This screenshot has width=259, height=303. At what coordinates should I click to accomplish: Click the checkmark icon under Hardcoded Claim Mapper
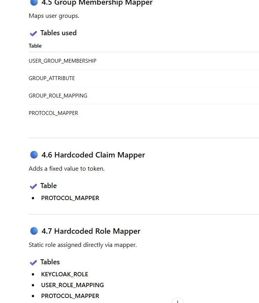click(x=33, y=186)
